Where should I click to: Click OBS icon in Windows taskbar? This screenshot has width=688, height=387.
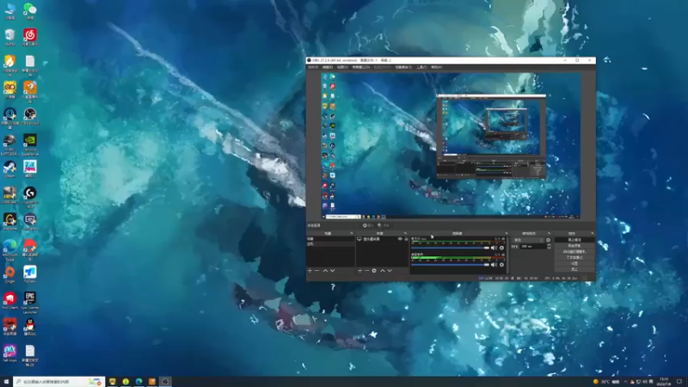[x=165, y=382]
